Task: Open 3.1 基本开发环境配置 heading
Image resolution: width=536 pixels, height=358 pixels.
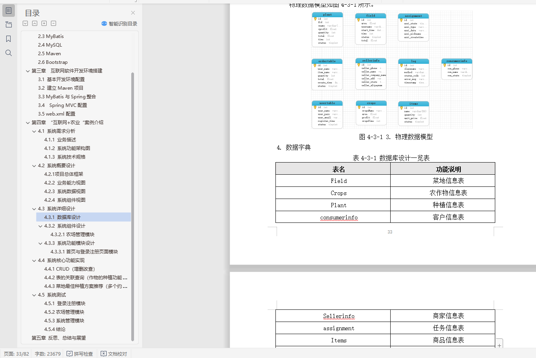Action: [x=61, y=80]
